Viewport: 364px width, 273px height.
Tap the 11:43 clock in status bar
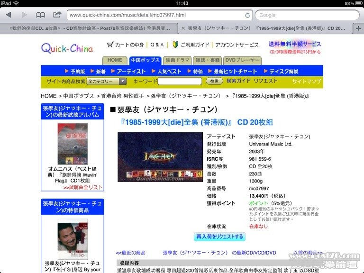(182, 3)
